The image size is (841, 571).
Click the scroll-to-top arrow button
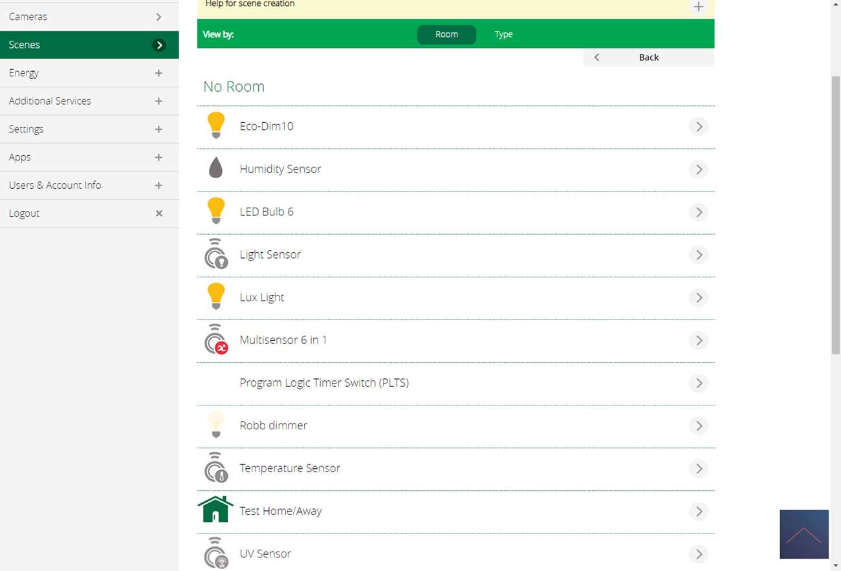804,534
